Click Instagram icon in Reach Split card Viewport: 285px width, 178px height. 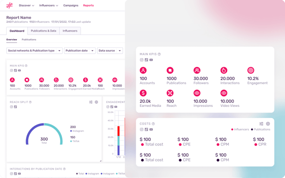(12, 107)
